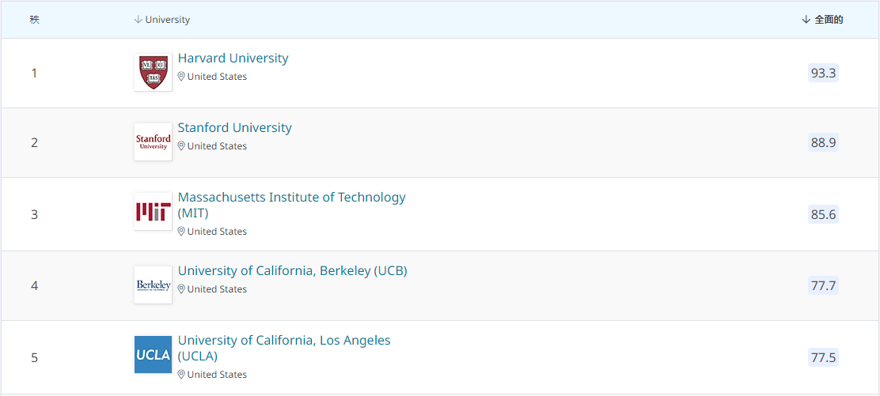Viewport: 880px width, 396px height.
Task: Click the Harvard University crest logo
Action: click(x=154, y=73)
